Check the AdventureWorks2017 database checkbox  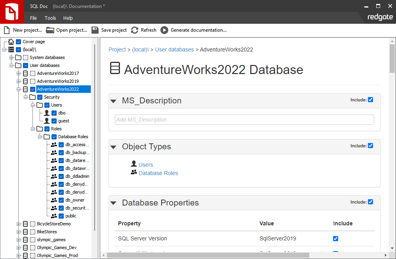(32, 73)
